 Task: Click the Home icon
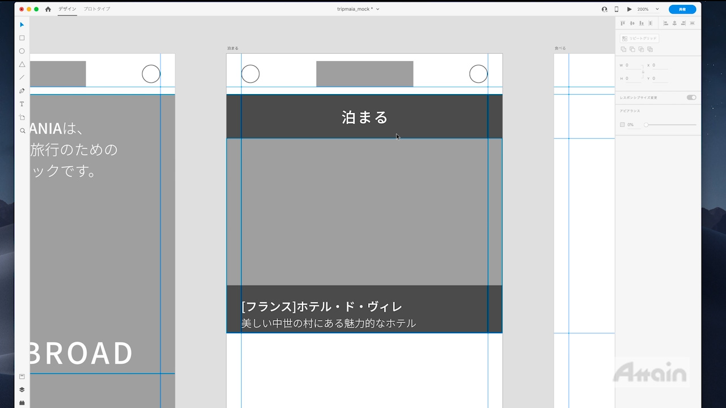[48, 9]
